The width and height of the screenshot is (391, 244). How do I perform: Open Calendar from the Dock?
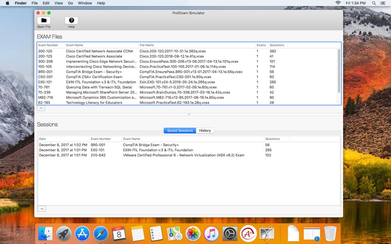(119, 234)
